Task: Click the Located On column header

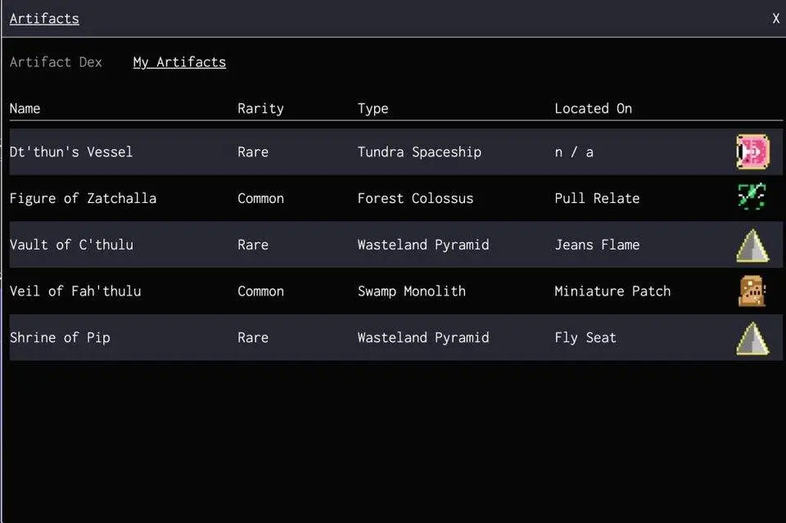Action: point(593,108)
